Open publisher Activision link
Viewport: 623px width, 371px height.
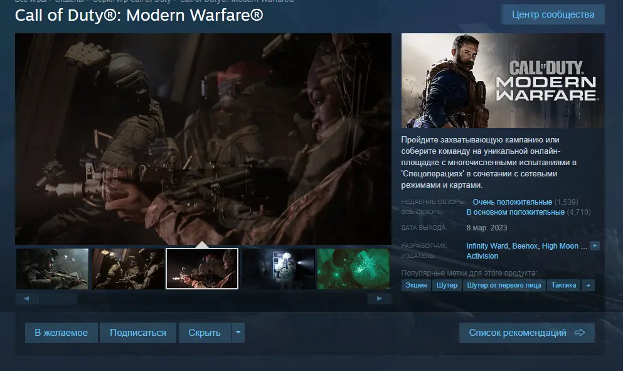(x=482, y=256)
